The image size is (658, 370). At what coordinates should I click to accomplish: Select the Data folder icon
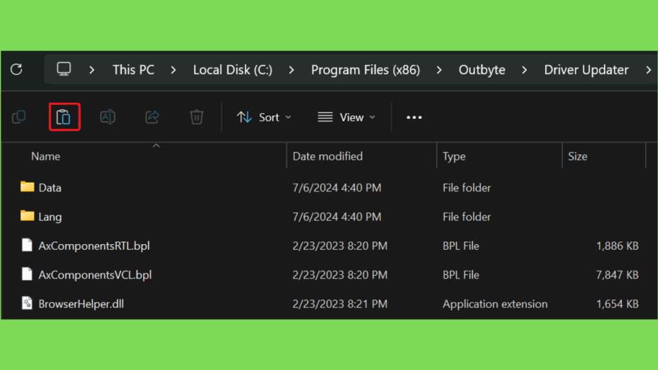coord(27,187)
